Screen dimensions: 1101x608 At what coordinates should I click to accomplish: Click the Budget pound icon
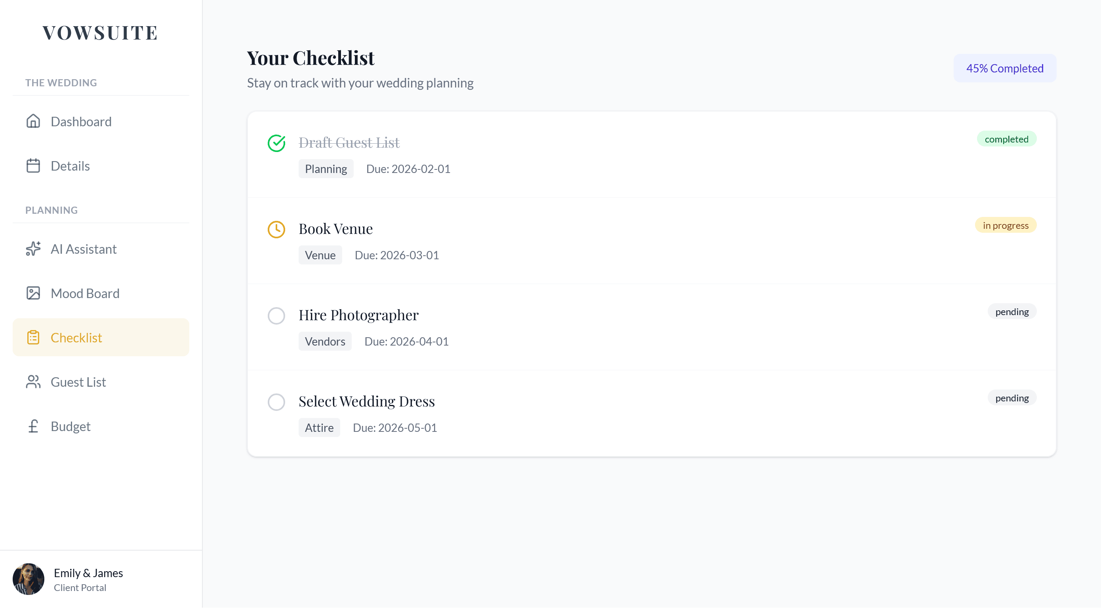coord(33,426)
